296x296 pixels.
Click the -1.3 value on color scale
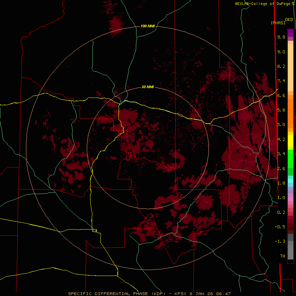280,241
